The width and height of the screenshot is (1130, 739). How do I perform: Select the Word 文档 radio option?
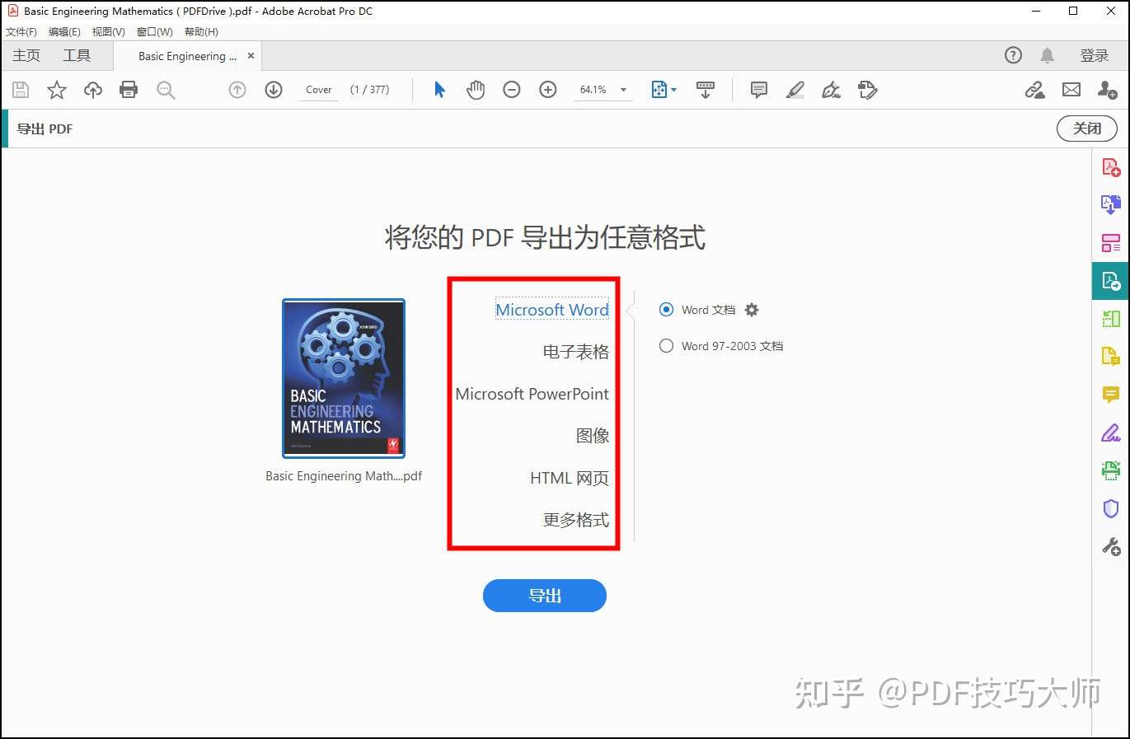pyautogui.click(x=666, y=310)
